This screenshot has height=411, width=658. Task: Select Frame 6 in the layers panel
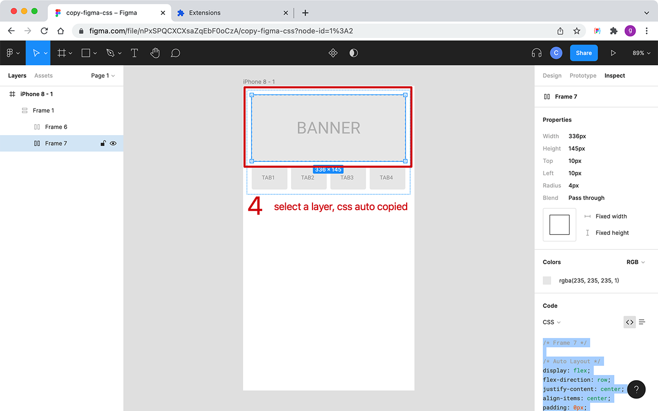pyautogui.click(x=57, y=126)
